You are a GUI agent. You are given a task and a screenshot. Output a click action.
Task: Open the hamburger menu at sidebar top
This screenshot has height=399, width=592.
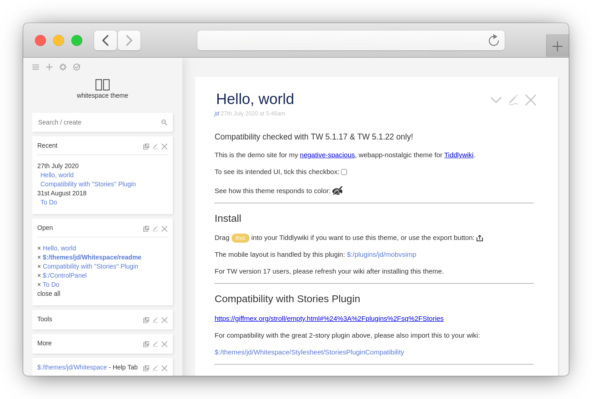pyautogui.click(x=35, y=67)
